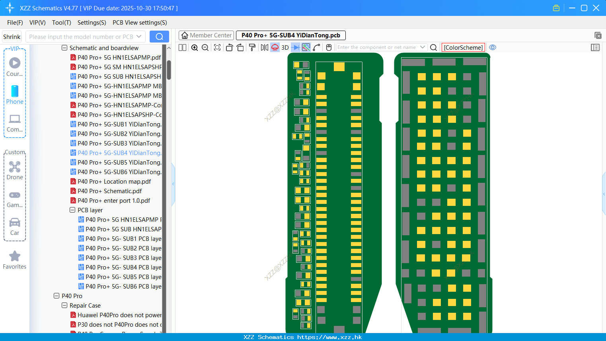Open the Tool(T) menu
Screen dimensions: 606x341
[62, 23]
